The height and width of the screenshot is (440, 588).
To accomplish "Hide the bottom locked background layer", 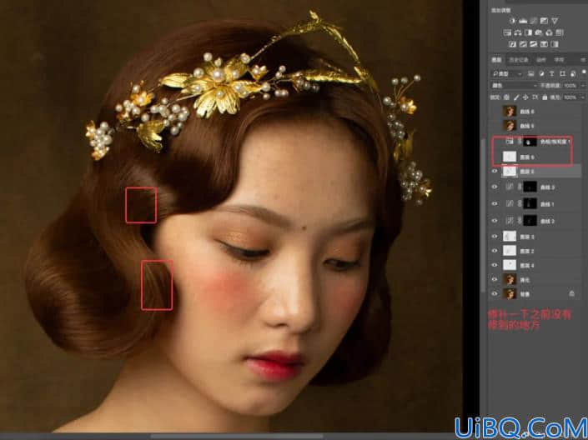I will click(495, 294).
